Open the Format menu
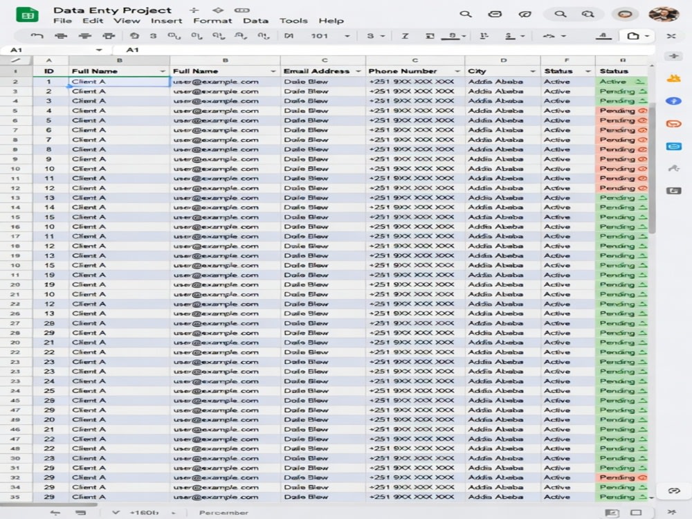Screen dimensions: 692x519 point(212,21)
